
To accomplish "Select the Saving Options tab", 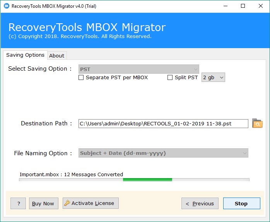I will (25, 55).
